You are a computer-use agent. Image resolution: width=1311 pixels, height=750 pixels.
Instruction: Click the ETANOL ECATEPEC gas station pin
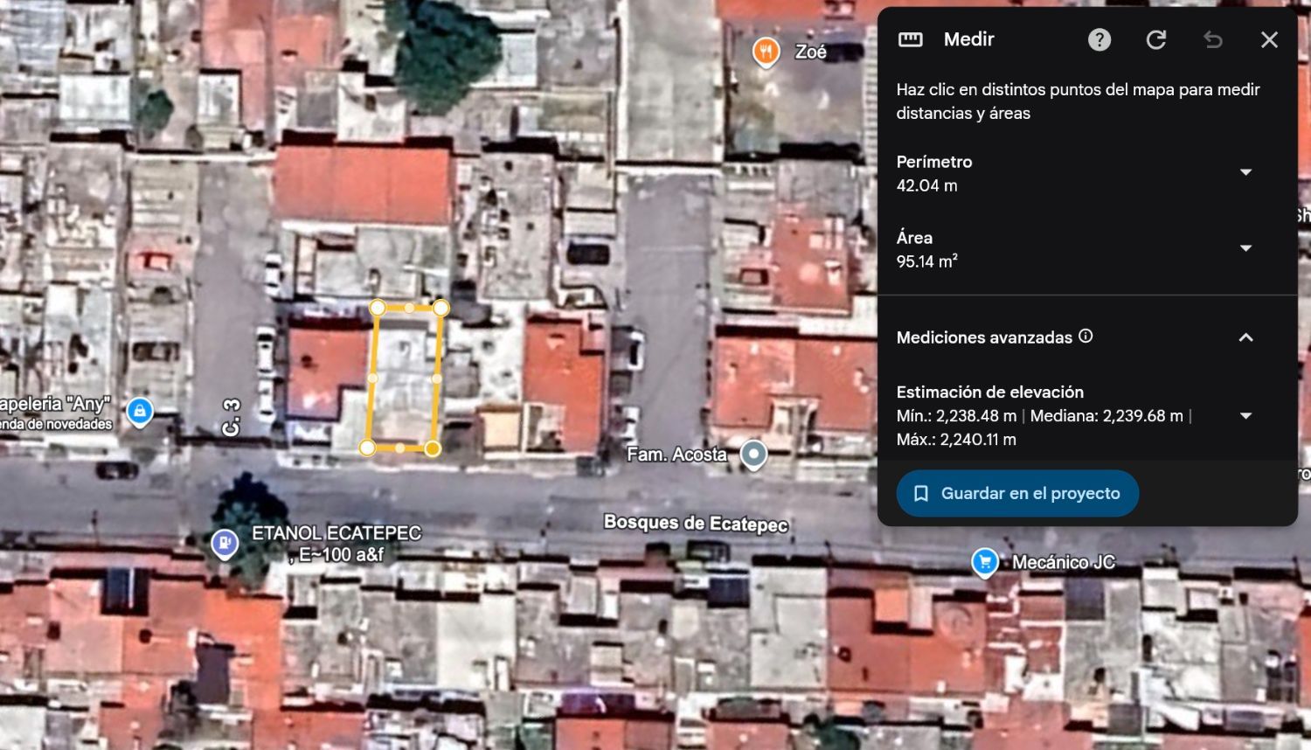225,543
